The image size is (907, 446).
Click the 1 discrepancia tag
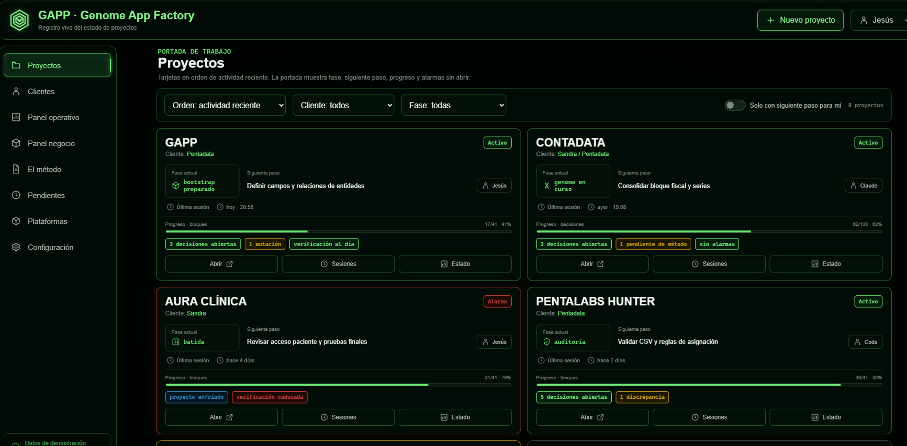pos(642,397)
